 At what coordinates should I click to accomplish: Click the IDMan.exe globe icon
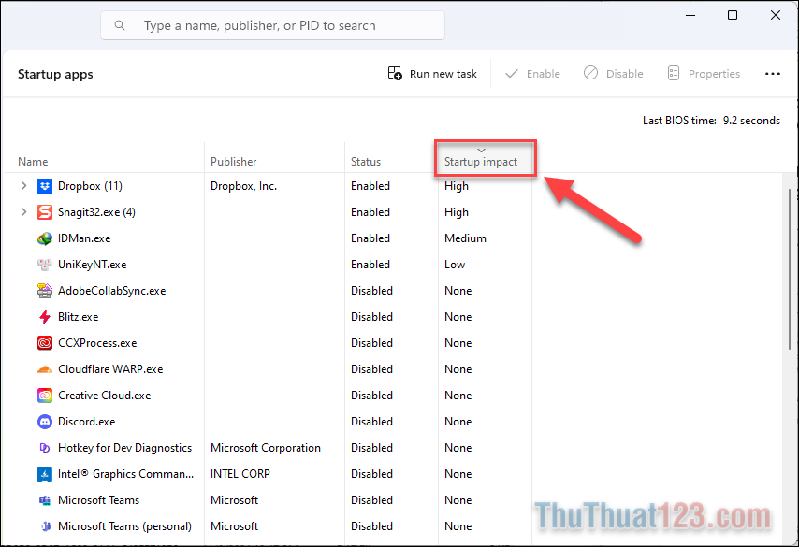(45, 238)
